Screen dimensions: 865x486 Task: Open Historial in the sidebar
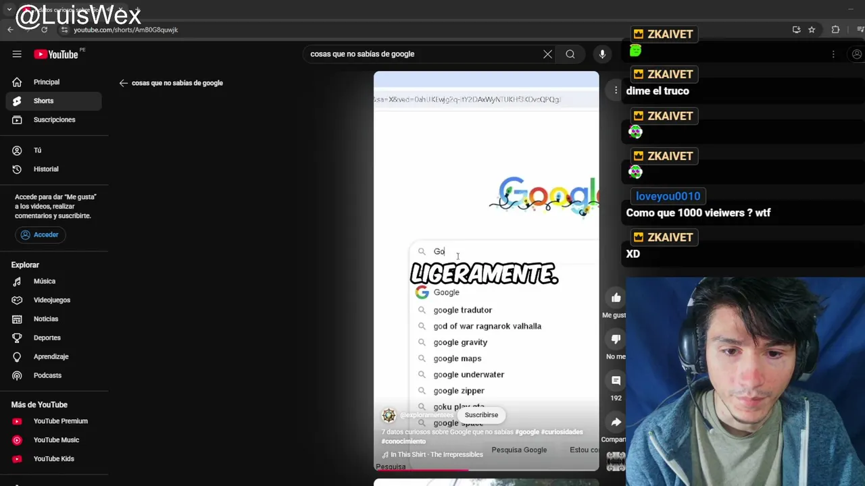pyautogui.click(x=53, y=169)
